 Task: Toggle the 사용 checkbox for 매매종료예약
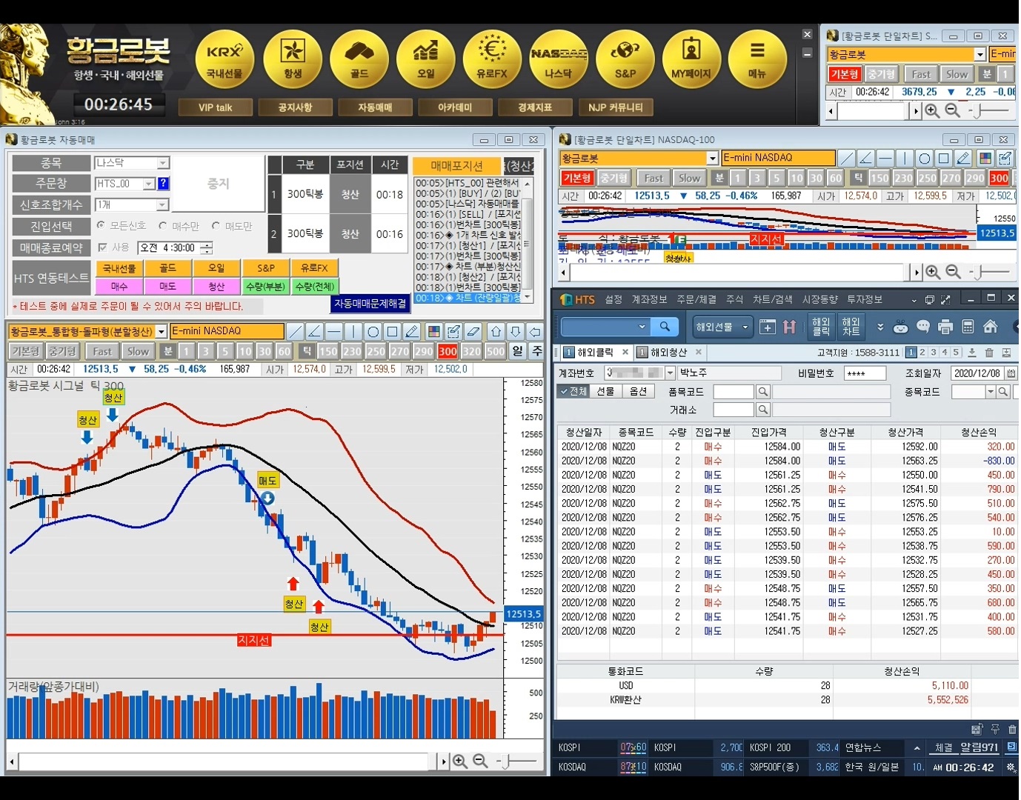102,247
